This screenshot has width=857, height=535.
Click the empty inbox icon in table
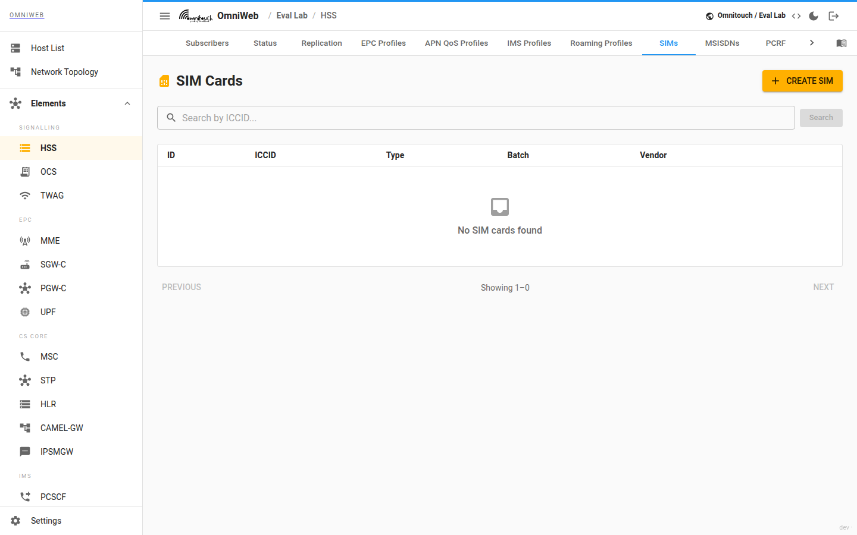[x=500, y=207]
